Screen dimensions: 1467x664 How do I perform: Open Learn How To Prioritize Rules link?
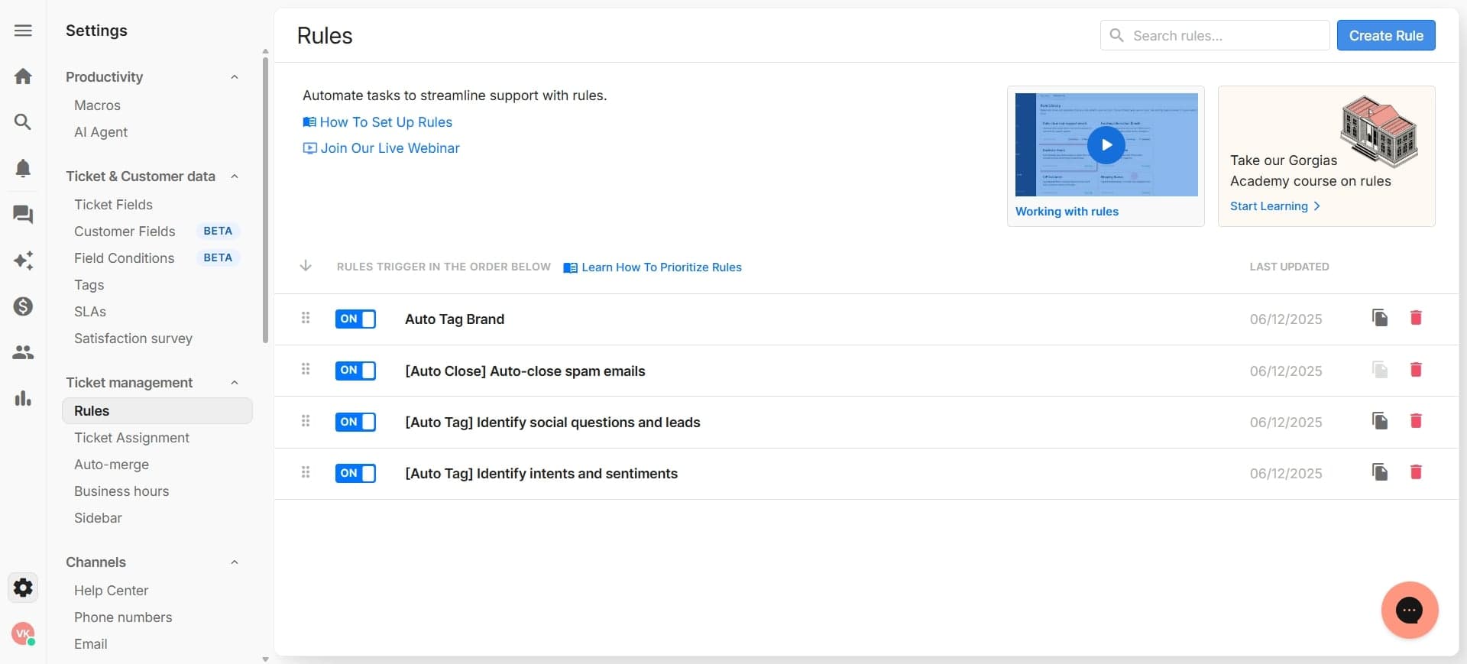(653, 267)
